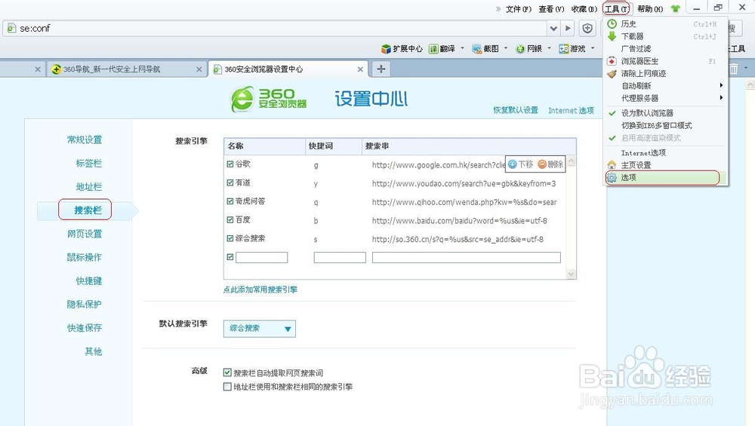Uncheck the 奇虎问答 search engine checkbox

click(230, 201)
